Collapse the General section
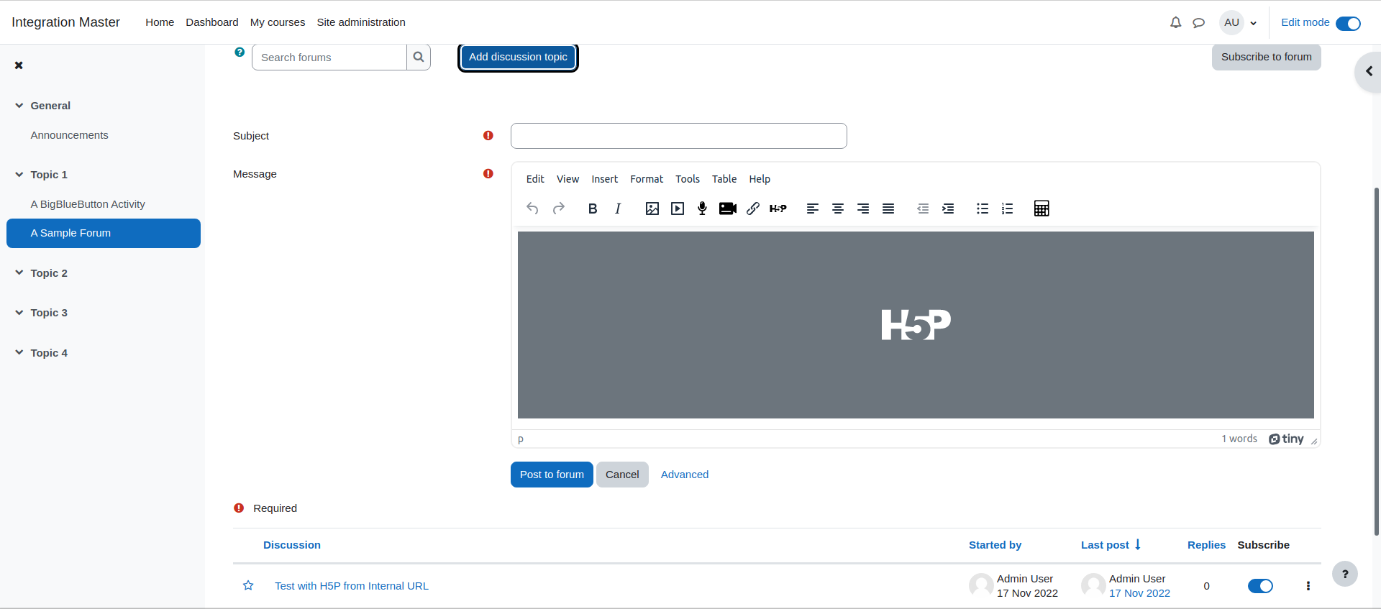1381x609 pixels. (x=19, y=106)
